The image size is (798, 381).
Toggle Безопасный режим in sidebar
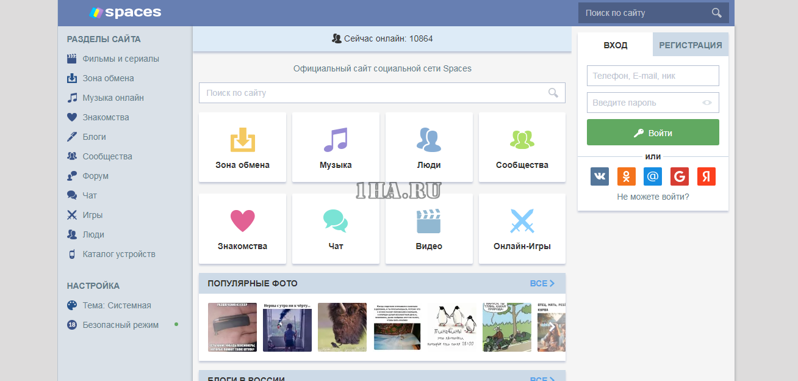pyautogui.click(x=120, y=325)
